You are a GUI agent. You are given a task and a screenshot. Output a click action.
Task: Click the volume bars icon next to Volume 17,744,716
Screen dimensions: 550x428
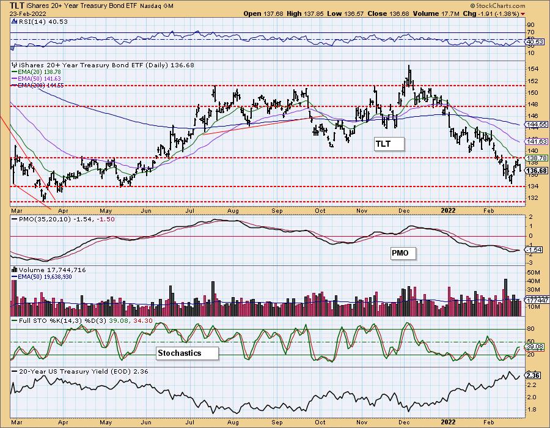point(14,270)
